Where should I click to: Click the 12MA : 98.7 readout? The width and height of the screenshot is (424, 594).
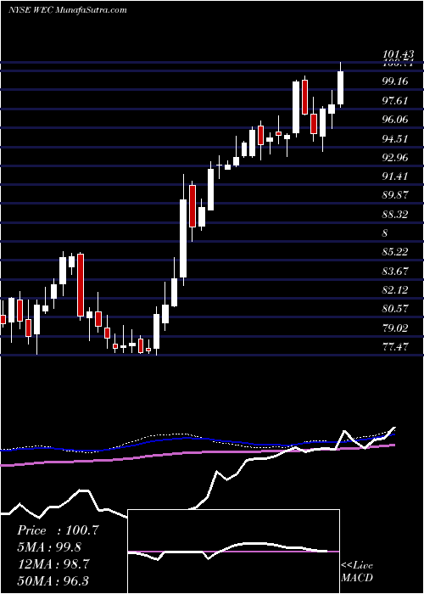[x=53, y=563]
